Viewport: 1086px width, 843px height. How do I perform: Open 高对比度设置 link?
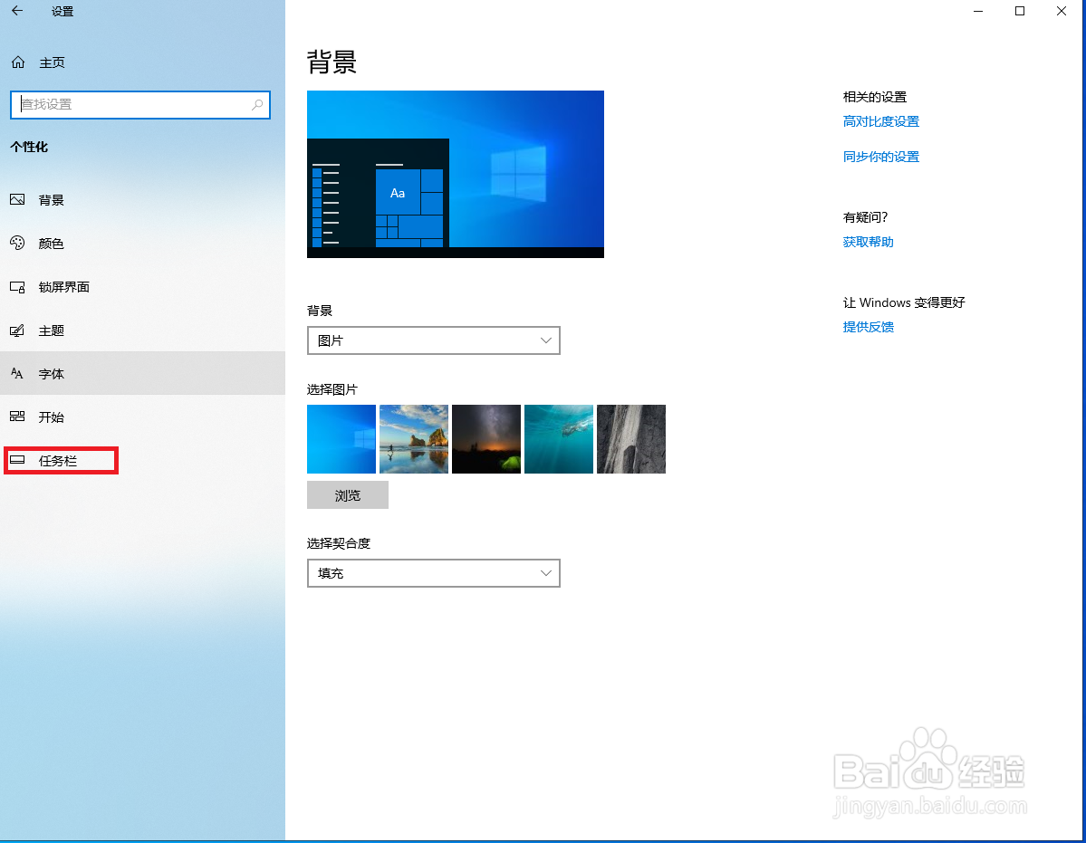[880, 120]
